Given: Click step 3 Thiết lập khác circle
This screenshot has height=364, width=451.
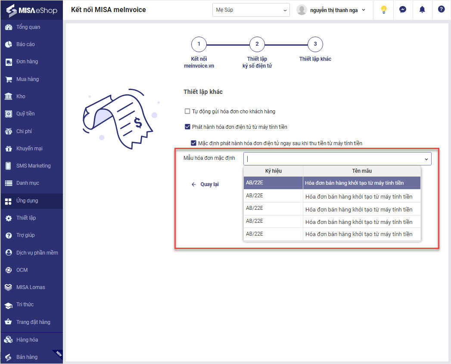Looking at the screenshot, I should pyautogui.click(x=315, y=44).
